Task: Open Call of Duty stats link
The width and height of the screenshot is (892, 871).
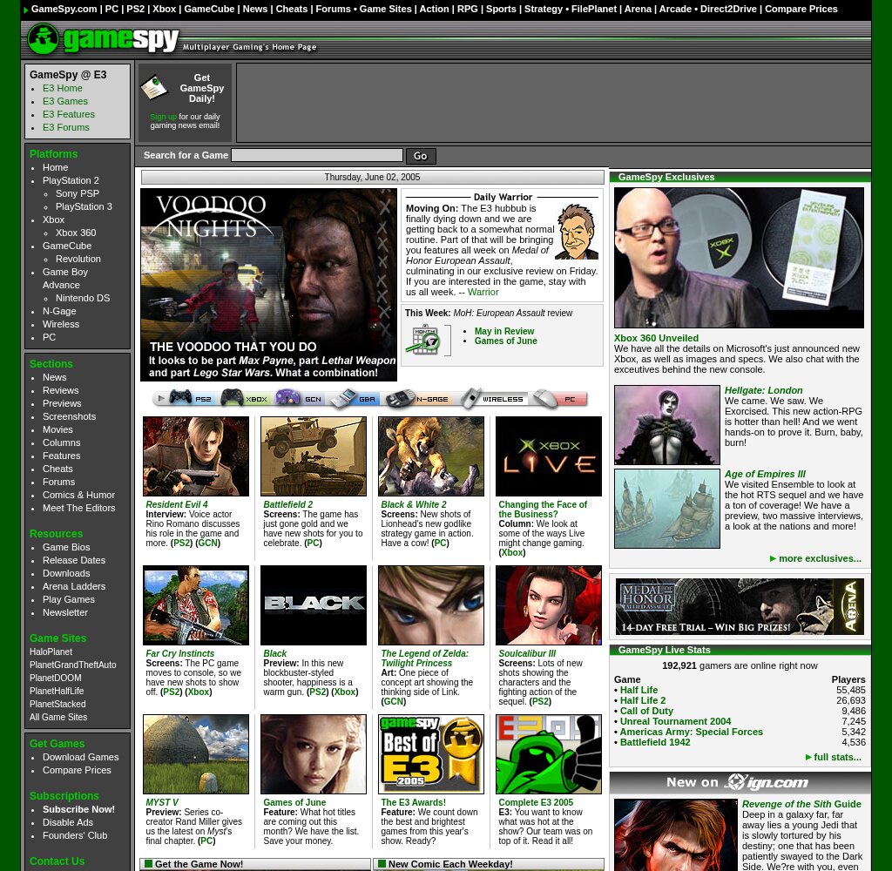Action: tap(646, 711)
